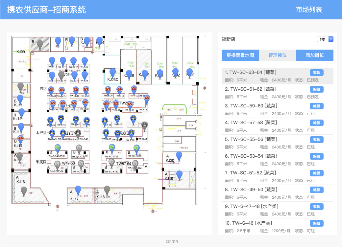342x247 pixels.
Task: Select the blue marker on stall KJ01
Action: tap(189, 72)
